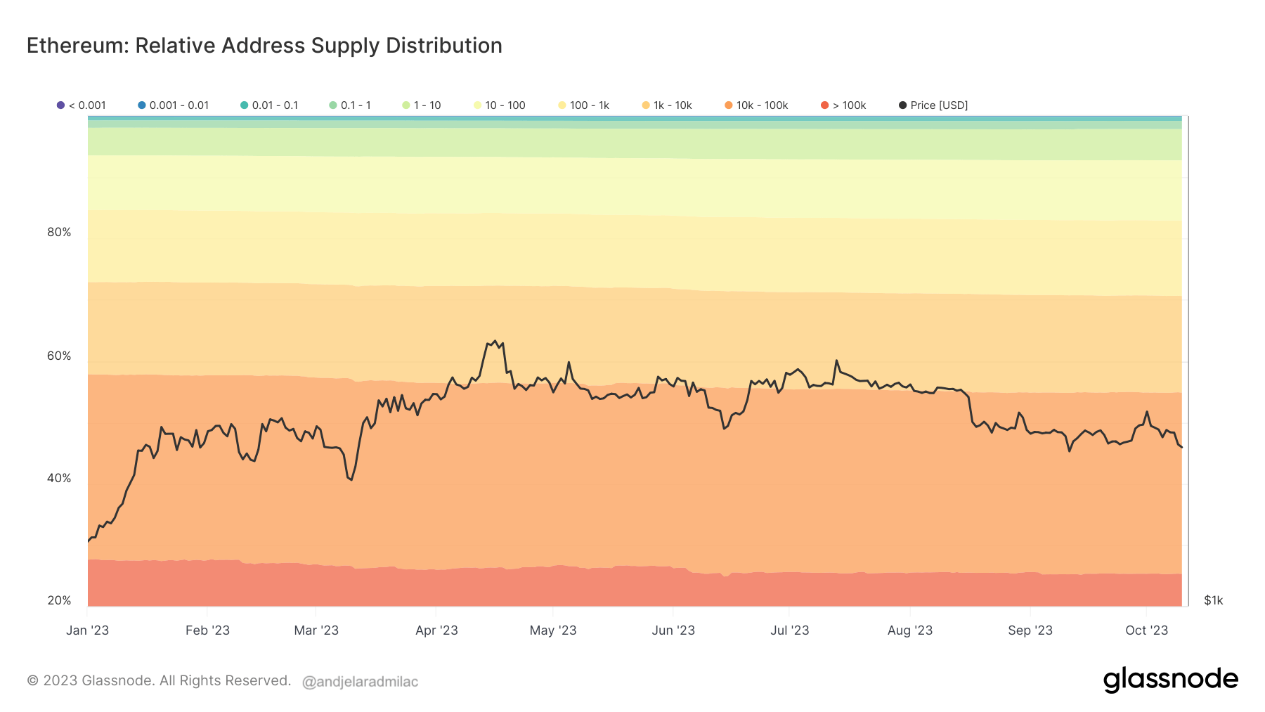Viewport: 1265px width, 712px height.
Task: Toggle the '1 - 10' legend series
Action: click(x=422, y=105)
